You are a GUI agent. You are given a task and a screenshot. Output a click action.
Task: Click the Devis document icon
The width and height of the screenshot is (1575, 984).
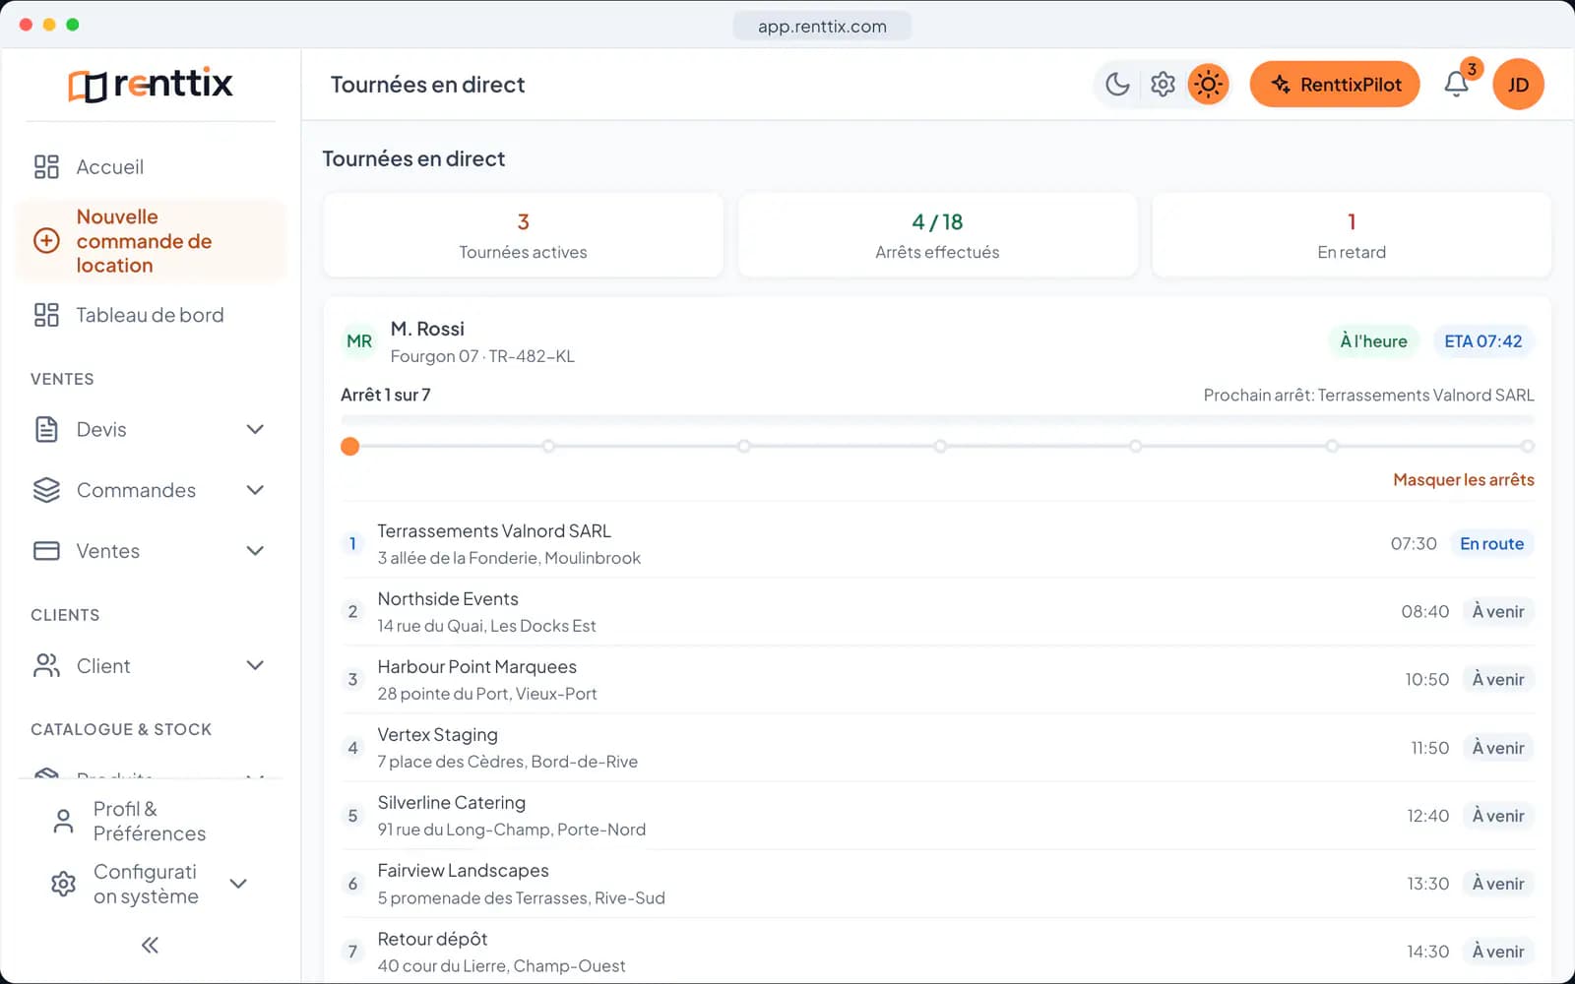[x=46, y=429]
